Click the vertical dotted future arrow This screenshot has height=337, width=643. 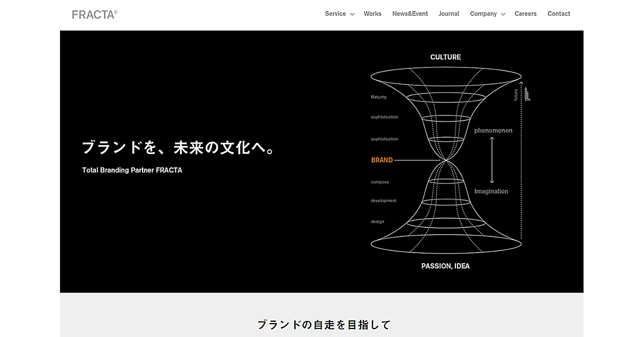pos(521,160)
